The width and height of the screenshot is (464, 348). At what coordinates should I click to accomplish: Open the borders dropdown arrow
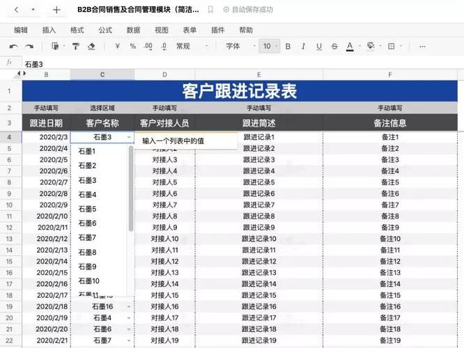pos(401,46)
